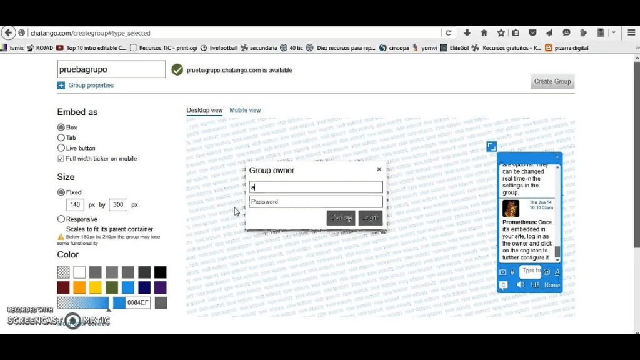Click the Create Group button
The image size is (640, 360).
point(552,81)
